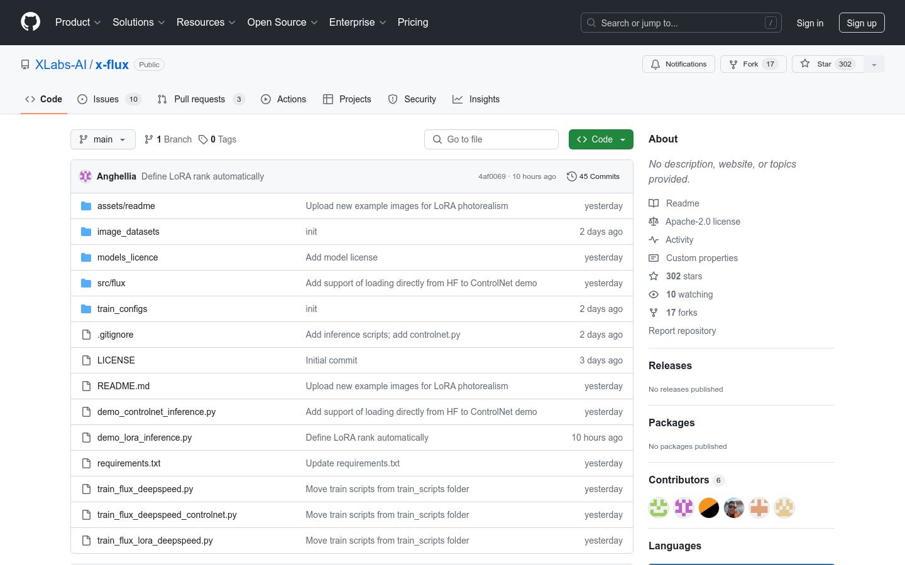
Task: Open the x-flux repository link
Action: pos(112,65)
